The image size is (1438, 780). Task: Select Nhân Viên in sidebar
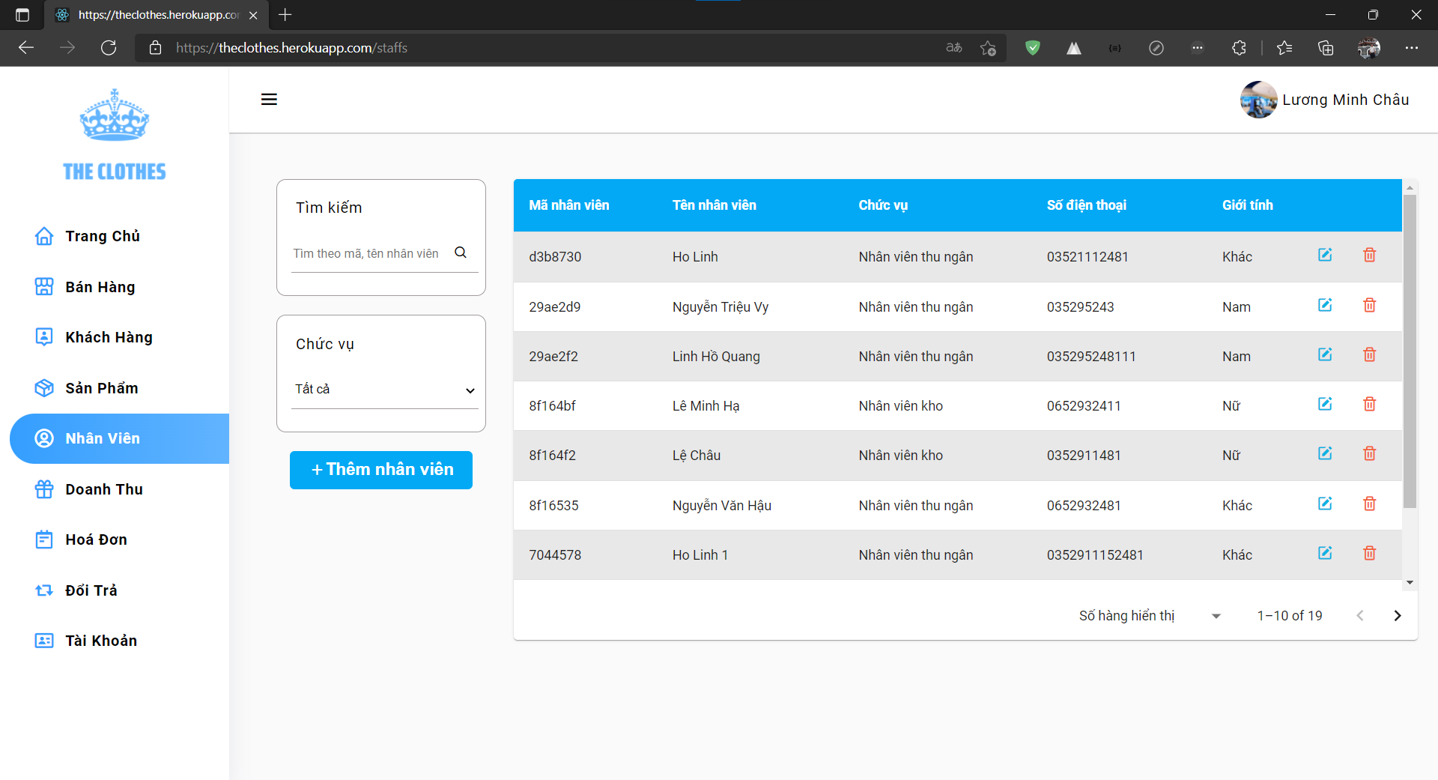(120, 438)
